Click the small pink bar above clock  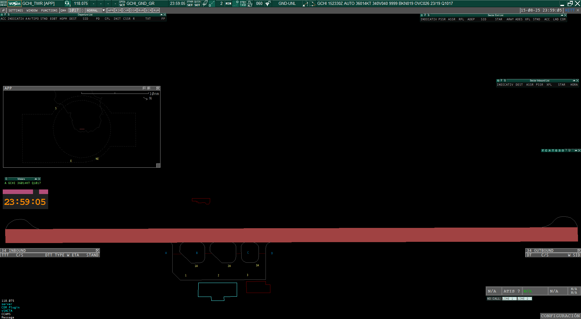pyautogui.click(x=44, y=192)
